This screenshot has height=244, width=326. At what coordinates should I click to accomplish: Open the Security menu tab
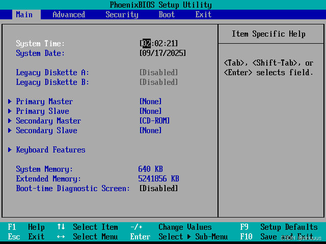(122, 15)
